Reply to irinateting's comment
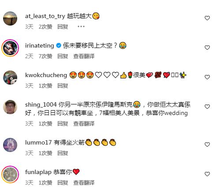Screen dimensions: 213x193 click(x=63, y=56)
